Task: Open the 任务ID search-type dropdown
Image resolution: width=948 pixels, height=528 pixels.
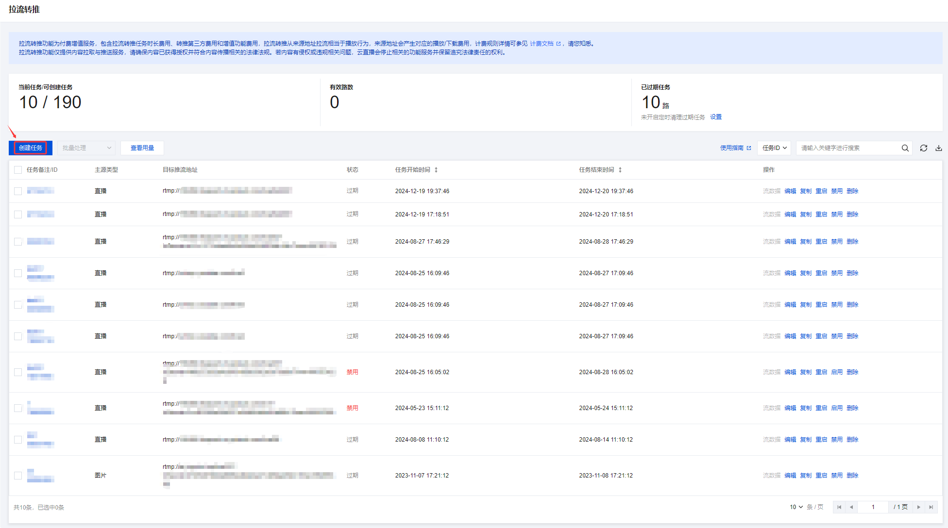Action: pyautogui.click(x=774, y=148)
